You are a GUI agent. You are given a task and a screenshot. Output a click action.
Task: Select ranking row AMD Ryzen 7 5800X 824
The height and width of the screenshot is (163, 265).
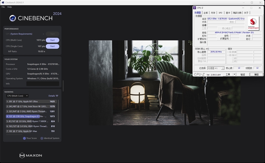coord(30,121)
